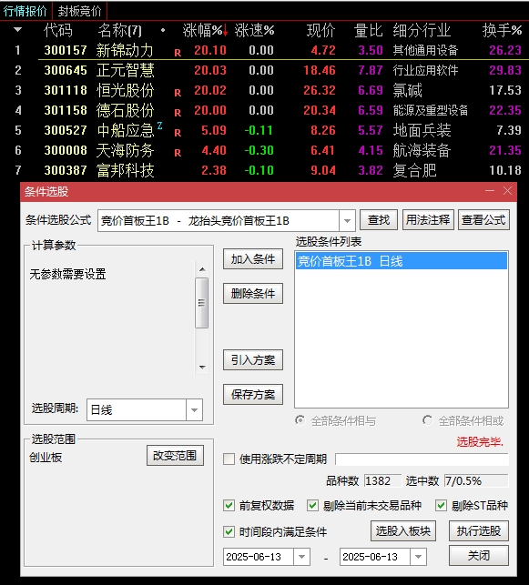Close the 条件选股 dialog with X

507,191
